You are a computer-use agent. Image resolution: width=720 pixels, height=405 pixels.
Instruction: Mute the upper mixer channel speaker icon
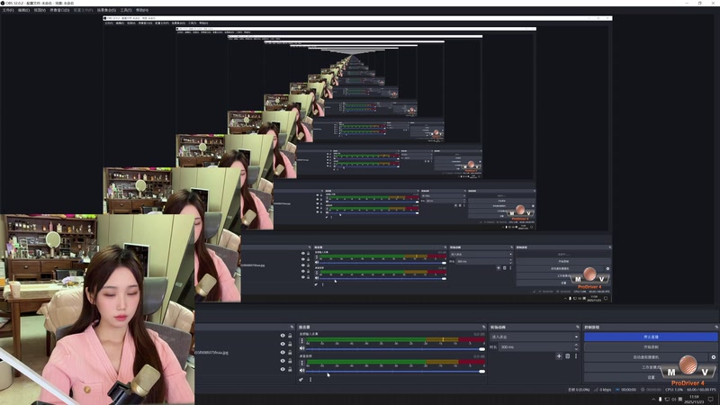301,348
